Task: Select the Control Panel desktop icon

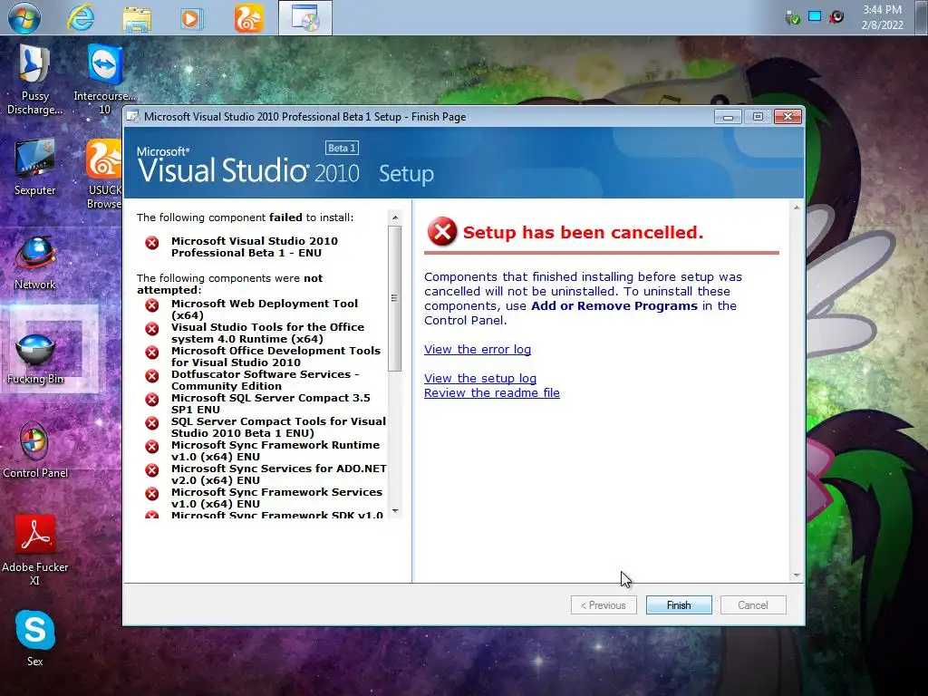Action: point(35,449)
